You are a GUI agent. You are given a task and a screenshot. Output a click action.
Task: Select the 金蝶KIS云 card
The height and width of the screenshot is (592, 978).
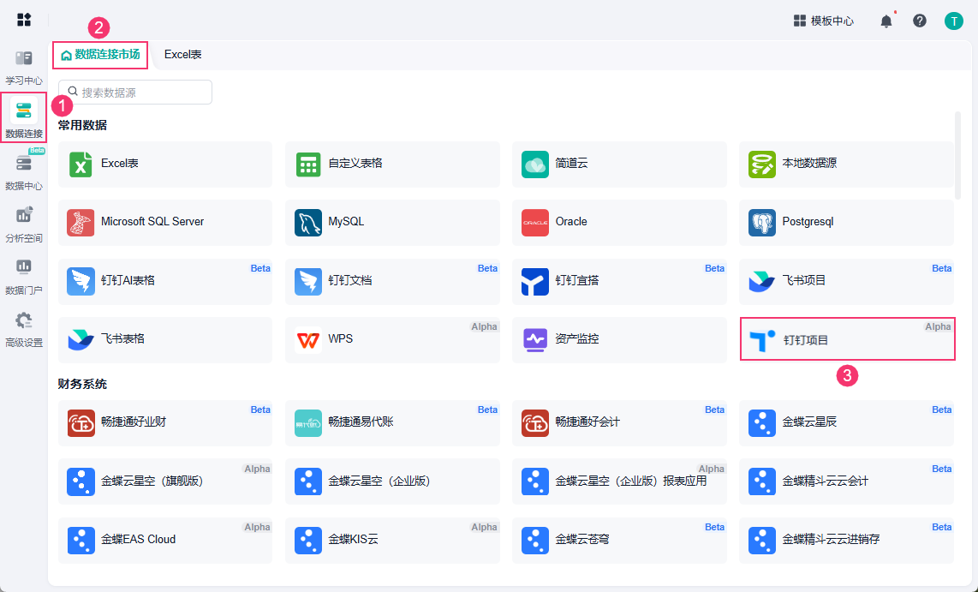click(x=392, y=541)
